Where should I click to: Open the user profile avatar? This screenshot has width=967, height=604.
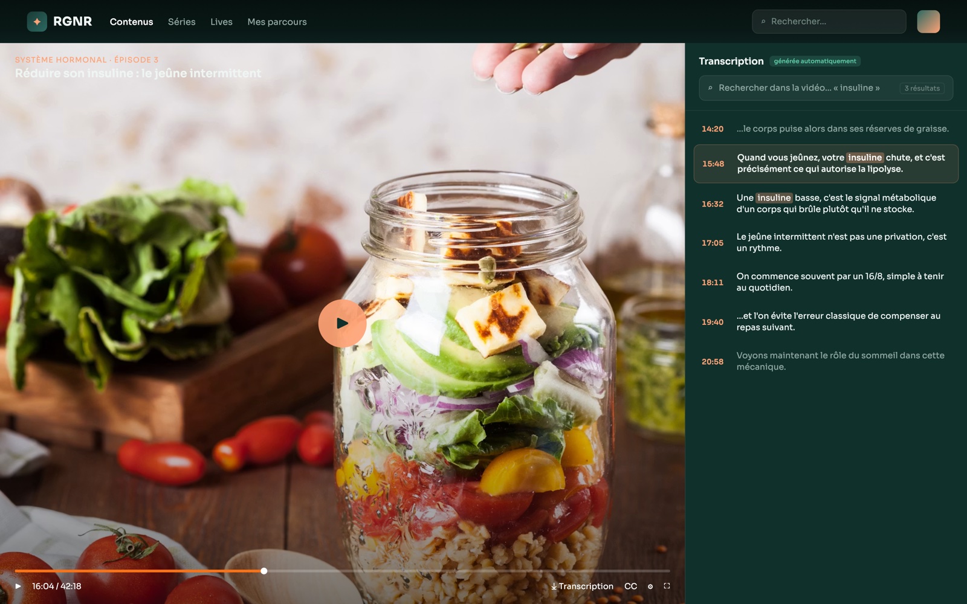[x=928, y=22]
